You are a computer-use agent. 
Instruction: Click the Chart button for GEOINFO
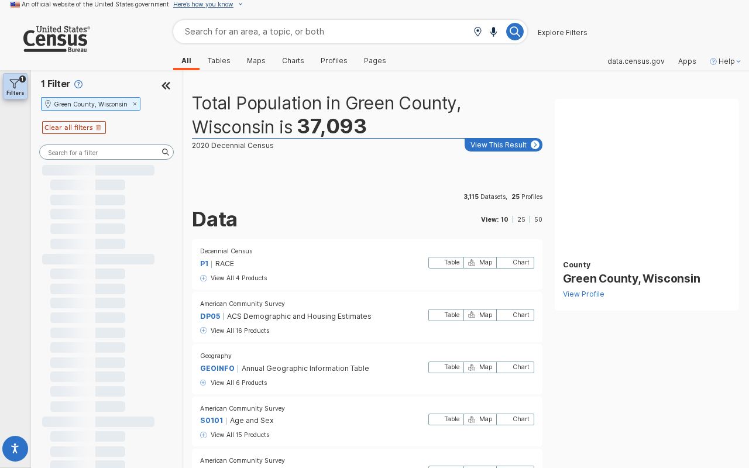pos(516,367)
